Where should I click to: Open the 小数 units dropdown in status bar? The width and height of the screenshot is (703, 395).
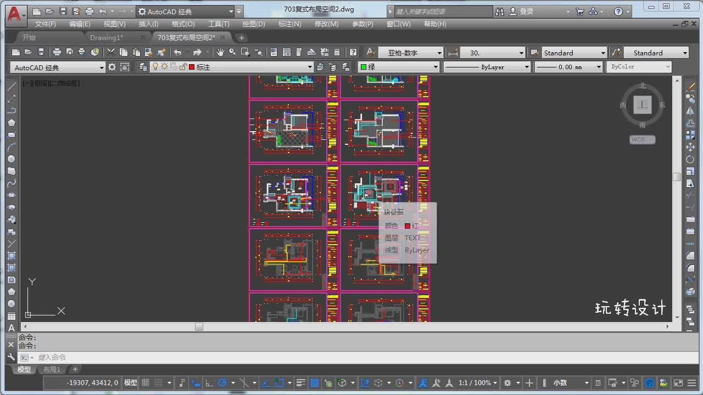tap(571, 382)
